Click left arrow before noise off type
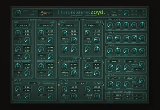 [x=28, y=83]
